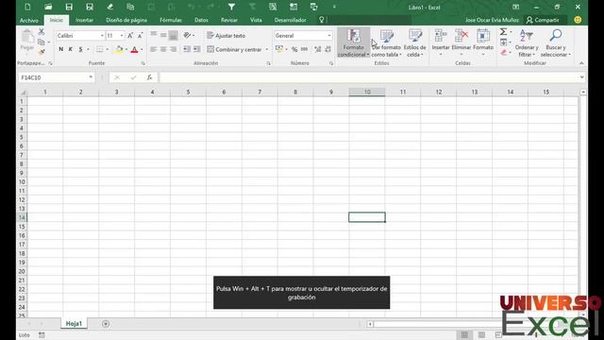This screenshot has width=604, height=340.
Task: Open the Calibri font name dropdown
Action: click(102, 36)
